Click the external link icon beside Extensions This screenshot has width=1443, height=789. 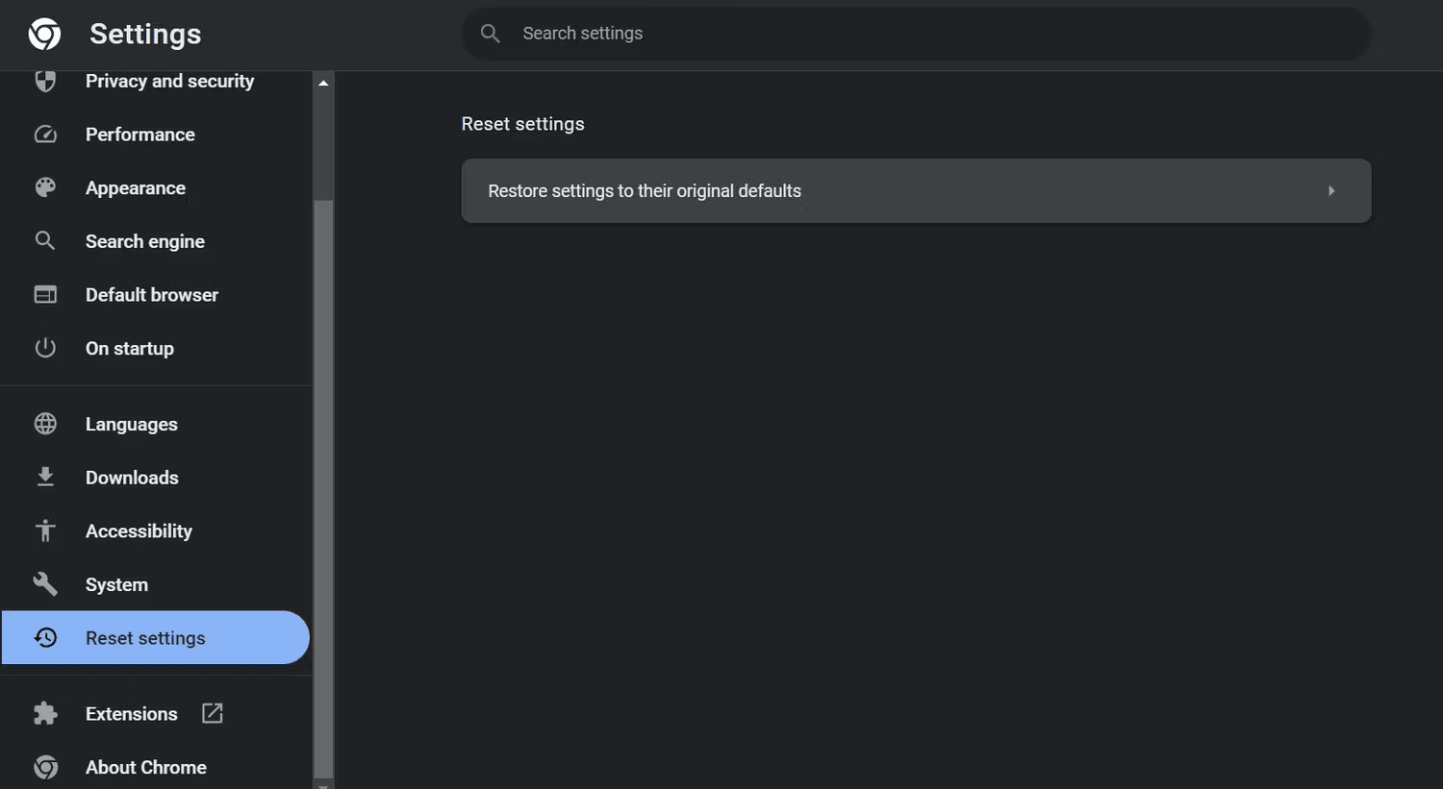[x=211, y=713]
